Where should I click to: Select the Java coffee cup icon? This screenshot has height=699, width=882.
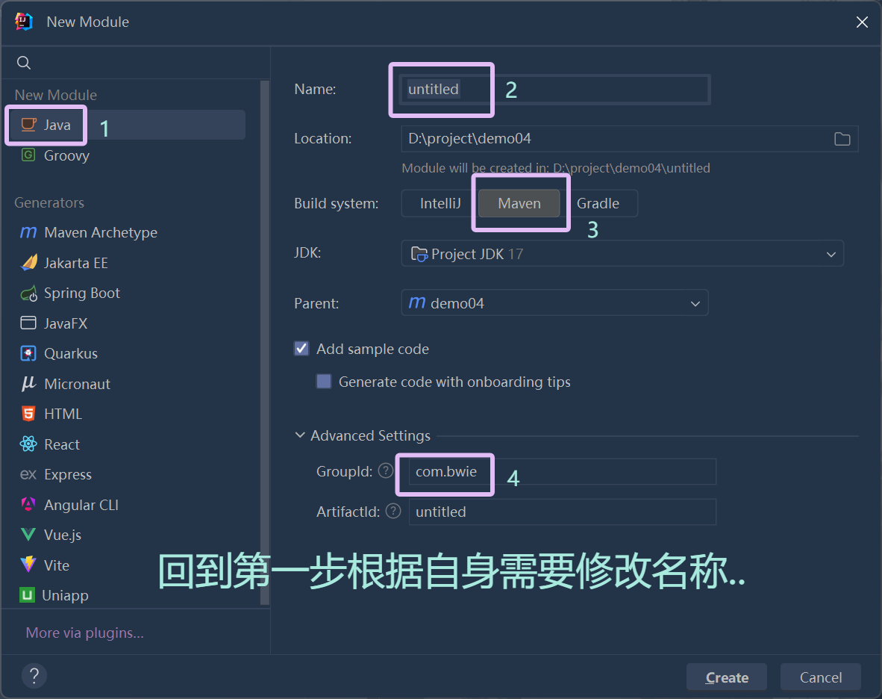28,125
